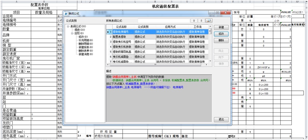Focus the 所有表间公式 search field
Screen dimensions: 308x140
click(x=163, y=21)
